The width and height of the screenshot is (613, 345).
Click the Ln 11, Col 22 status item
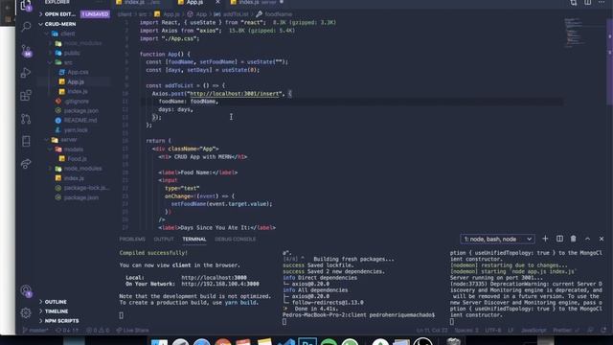pos(432,330)
